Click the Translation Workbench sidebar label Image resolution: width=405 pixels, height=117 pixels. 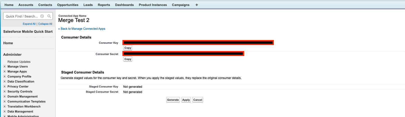click(x=24, y=106)
